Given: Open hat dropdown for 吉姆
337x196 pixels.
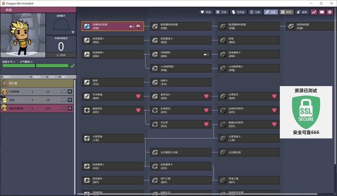Looking at the screenshot, I should pos(70,100).
